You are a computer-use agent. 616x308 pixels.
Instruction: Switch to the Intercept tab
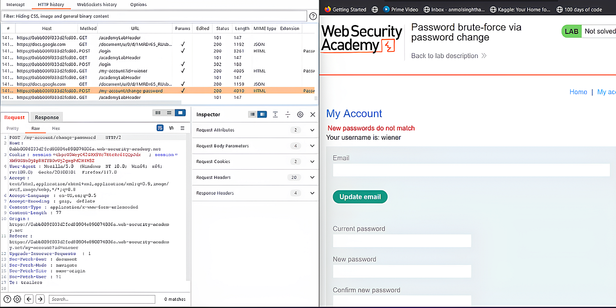click(15, 4)
